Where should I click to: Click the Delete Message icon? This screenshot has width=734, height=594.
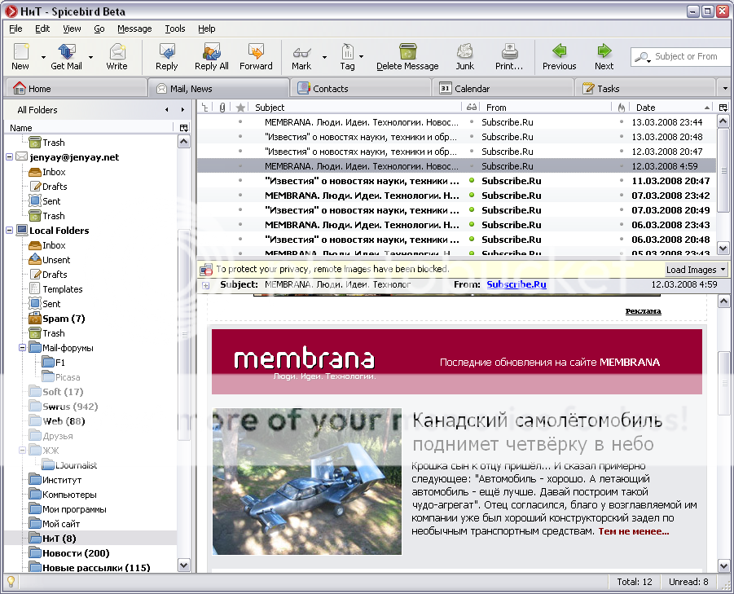[x=407, y=53]
